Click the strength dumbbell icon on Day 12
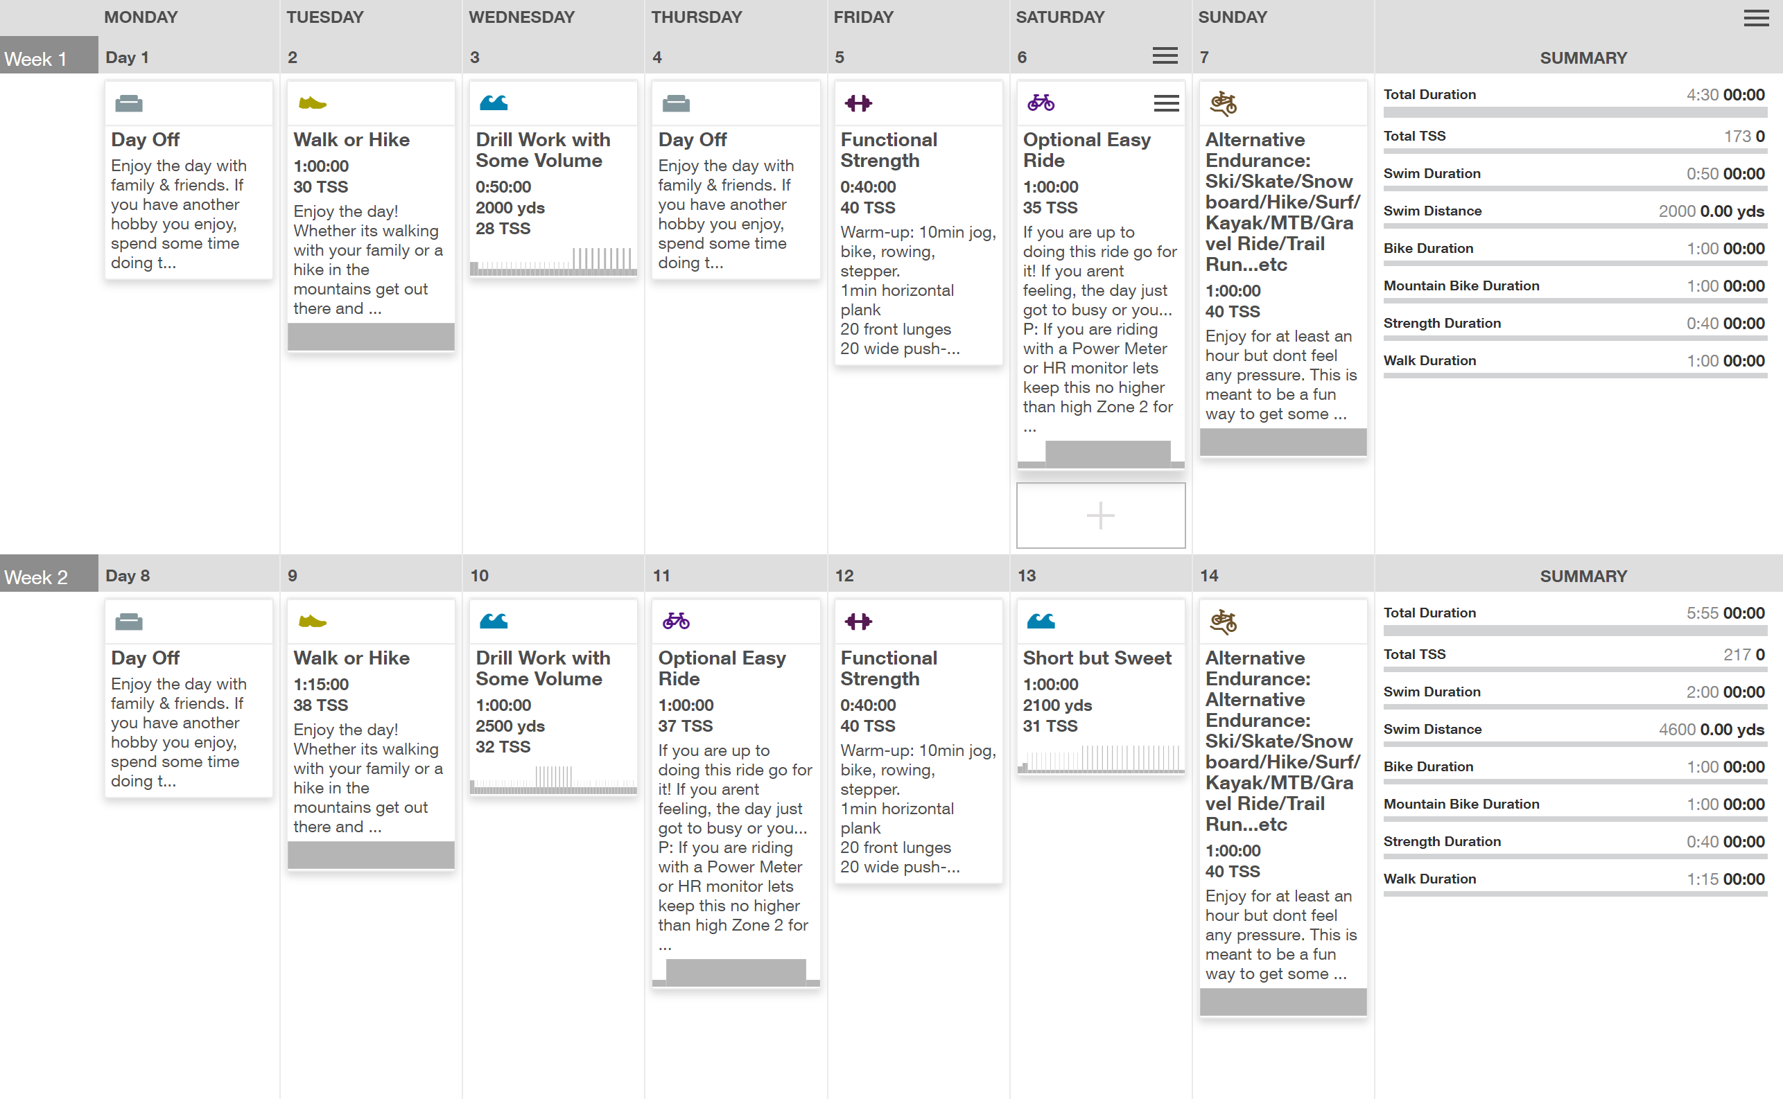The image size is (1783, 1099). coord(858,622)
